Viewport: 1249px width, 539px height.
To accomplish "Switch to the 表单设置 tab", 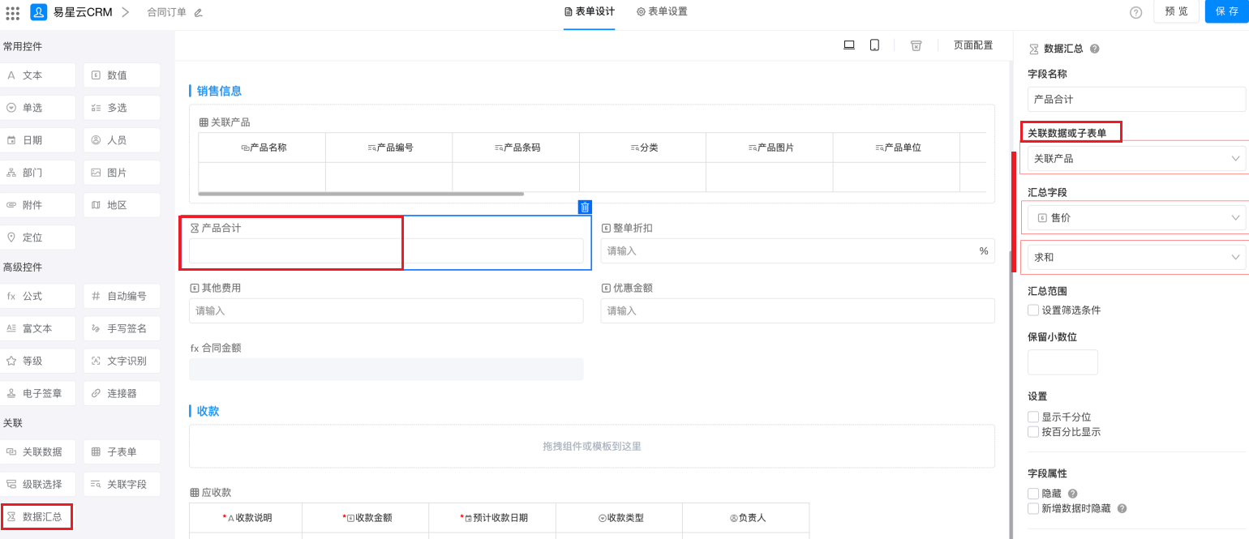I will tap(662, 12).
